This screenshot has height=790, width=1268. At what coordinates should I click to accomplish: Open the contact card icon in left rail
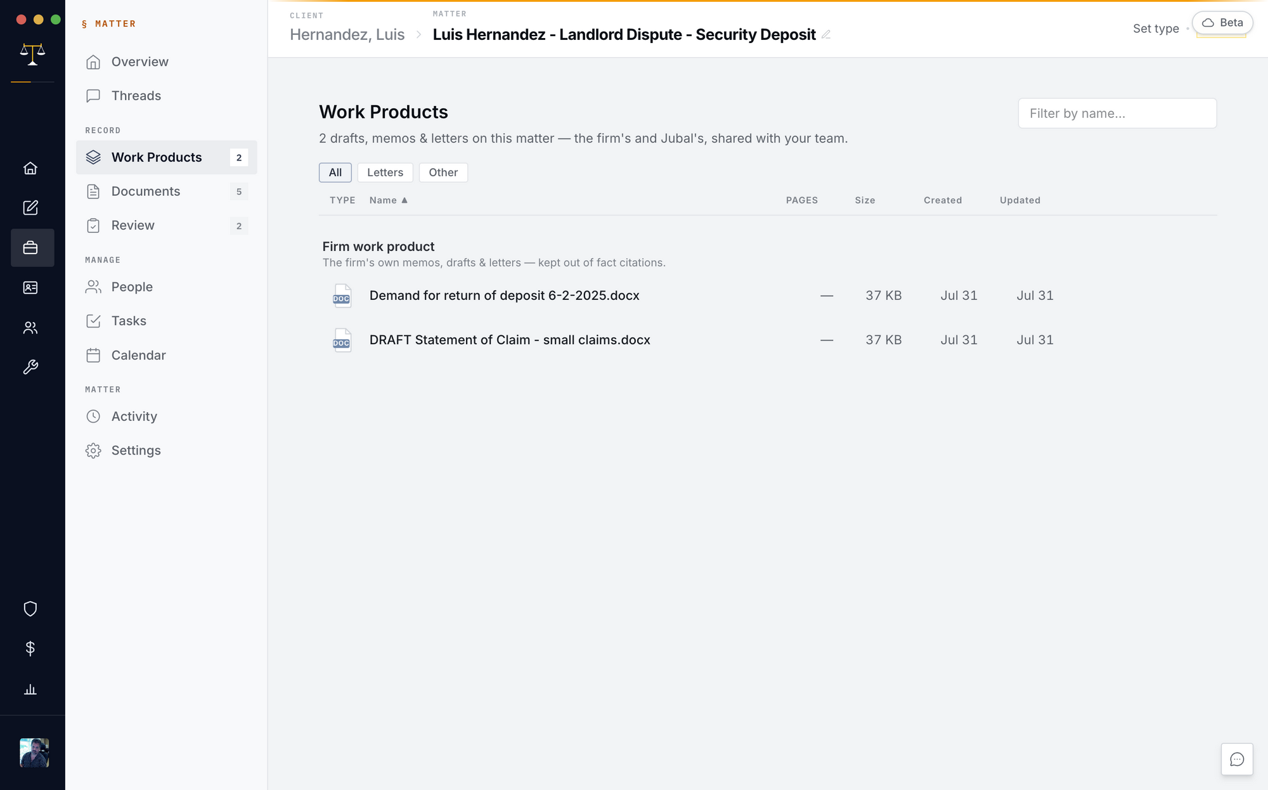(30, 288)
